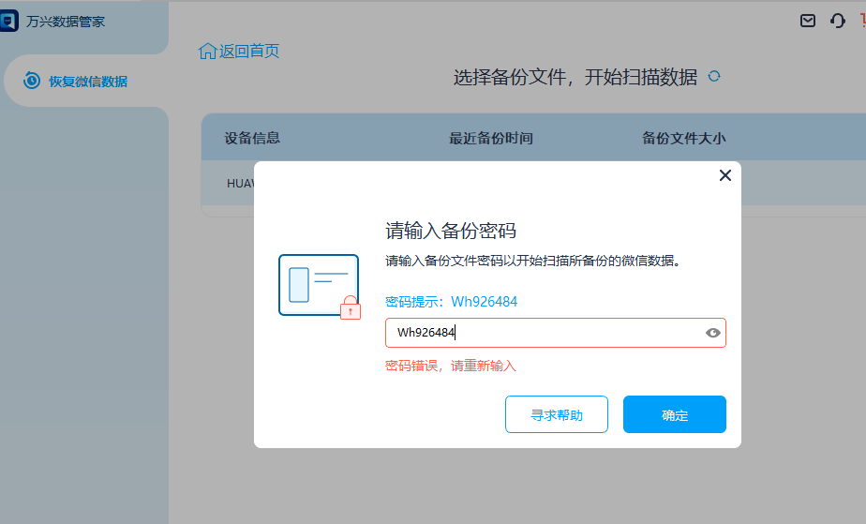866x524 pixels.
Task: Click the 设备信息 column header
Action: (252, 138)
